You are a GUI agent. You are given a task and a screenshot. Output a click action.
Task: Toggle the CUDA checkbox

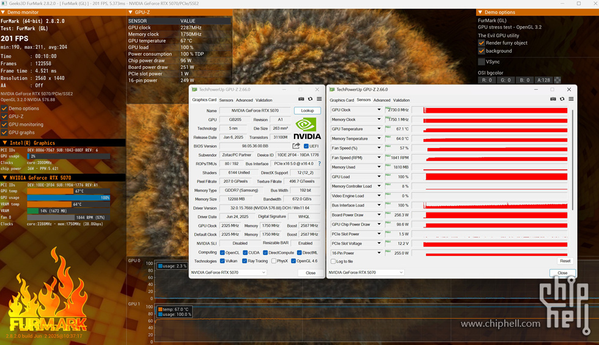point(245,252)
